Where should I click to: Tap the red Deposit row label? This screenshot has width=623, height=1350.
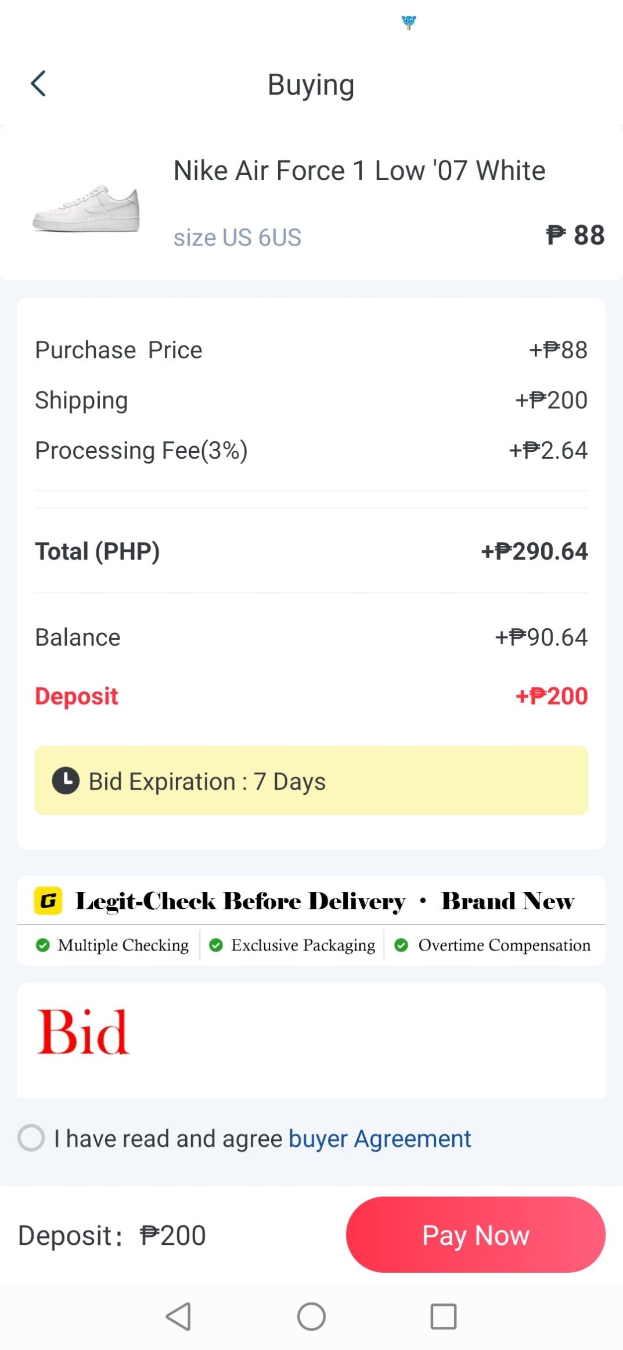click(x=77, y=696)
